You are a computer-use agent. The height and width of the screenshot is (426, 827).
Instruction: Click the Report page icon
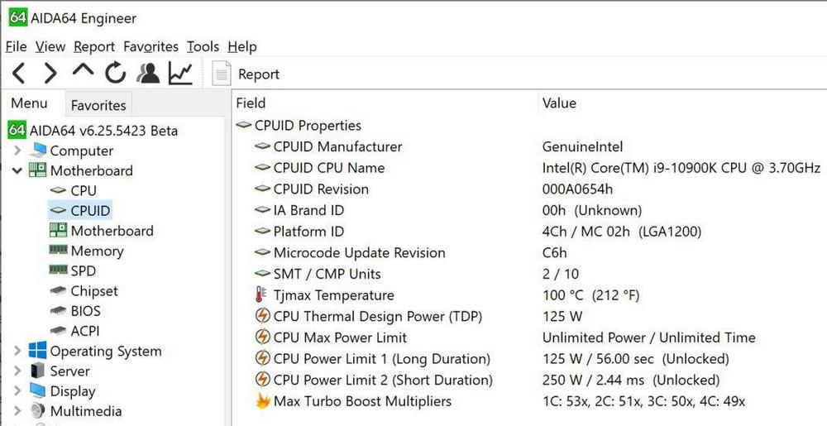[222, 74]
